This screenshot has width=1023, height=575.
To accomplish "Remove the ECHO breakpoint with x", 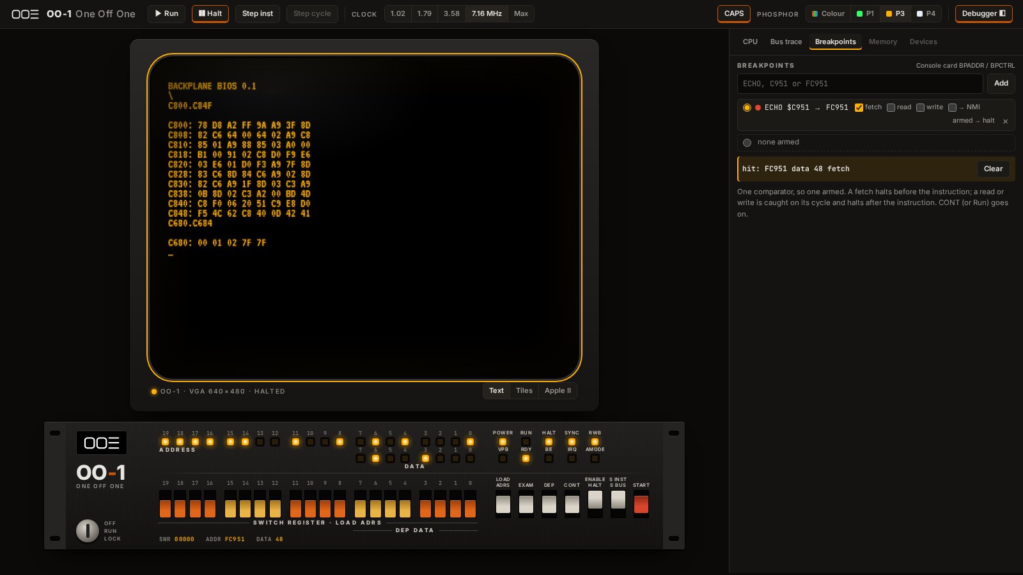I will tap(1005, 121).
